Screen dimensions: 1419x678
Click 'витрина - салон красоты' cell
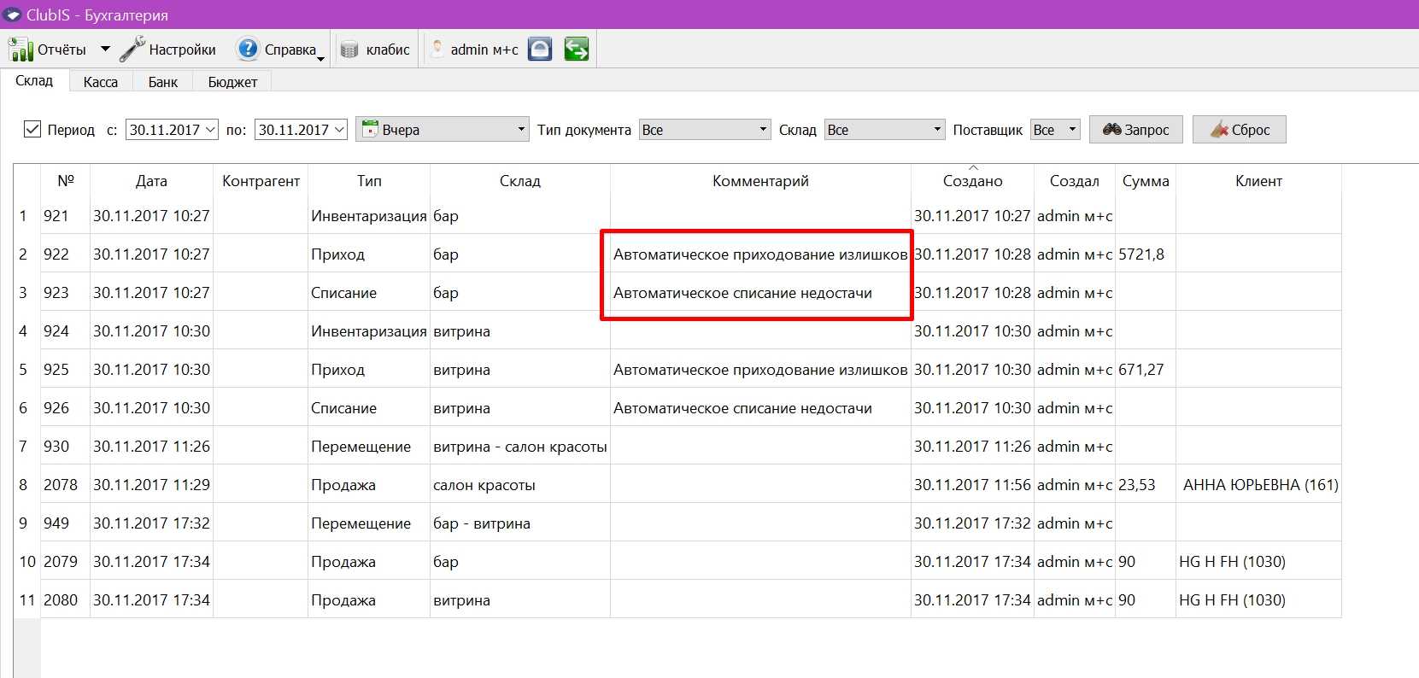[520, 447]
